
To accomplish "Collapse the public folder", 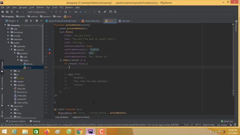I will click(x=8, y=43).
